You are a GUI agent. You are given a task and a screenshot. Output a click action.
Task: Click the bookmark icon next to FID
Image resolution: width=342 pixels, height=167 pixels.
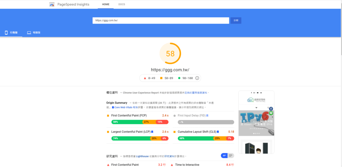[207, 115]
